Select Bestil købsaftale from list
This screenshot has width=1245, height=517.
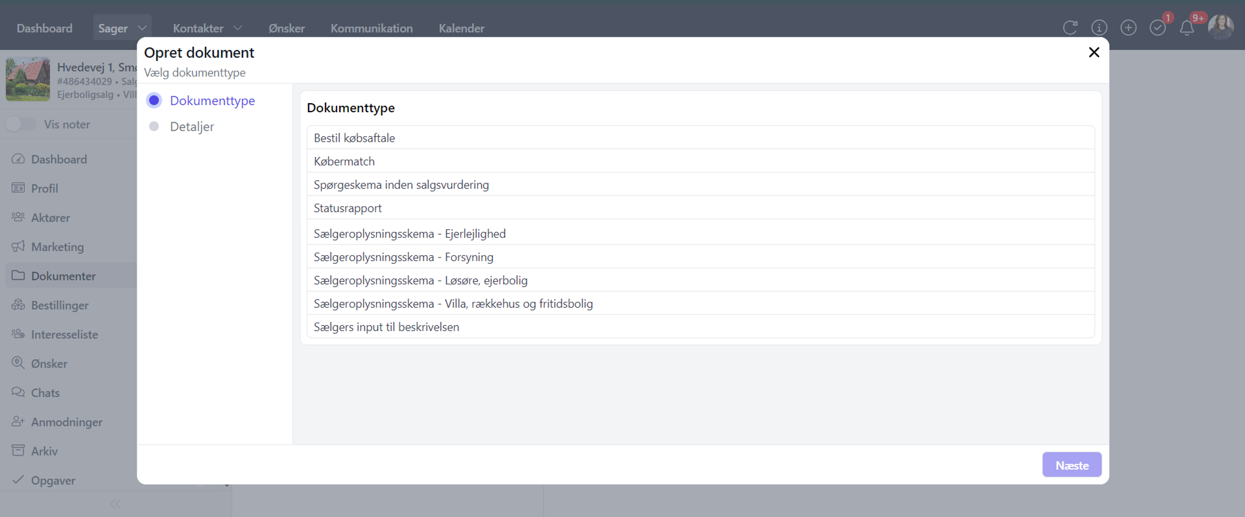click(354, 138)
